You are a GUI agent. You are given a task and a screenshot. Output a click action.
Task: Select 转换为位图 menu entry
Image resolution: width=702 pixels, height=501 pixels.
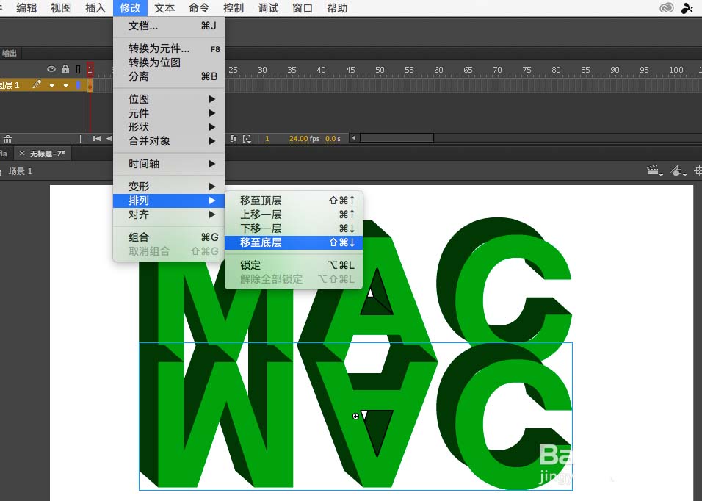pyautogui.click(x=168, y=62)
